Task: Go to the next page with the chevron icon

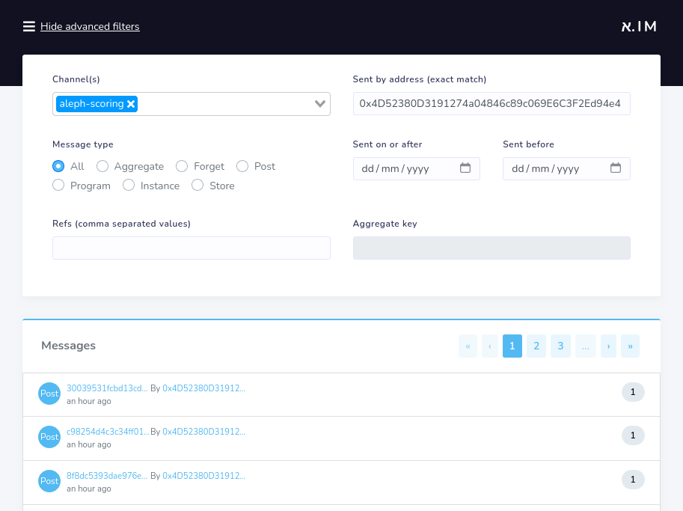Action: tap(608, 346)
